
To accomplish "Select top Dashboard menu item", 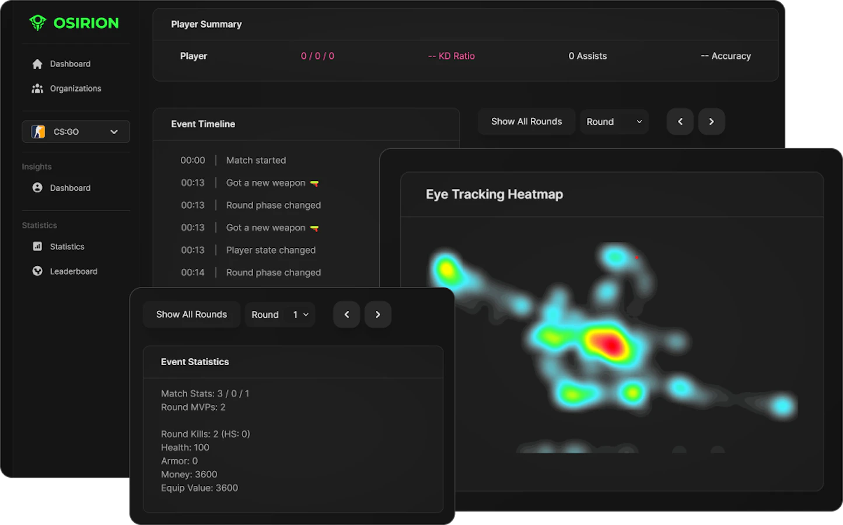I will pos(70,64).
